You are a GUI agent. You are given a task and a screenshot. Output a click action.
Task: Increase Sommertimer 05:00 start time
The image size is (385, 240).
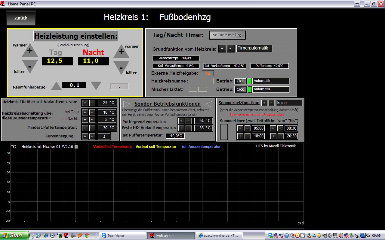(240, 128)
